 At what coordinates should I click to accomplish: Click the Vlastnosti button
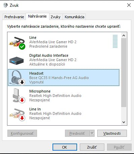tap(112, 133)
